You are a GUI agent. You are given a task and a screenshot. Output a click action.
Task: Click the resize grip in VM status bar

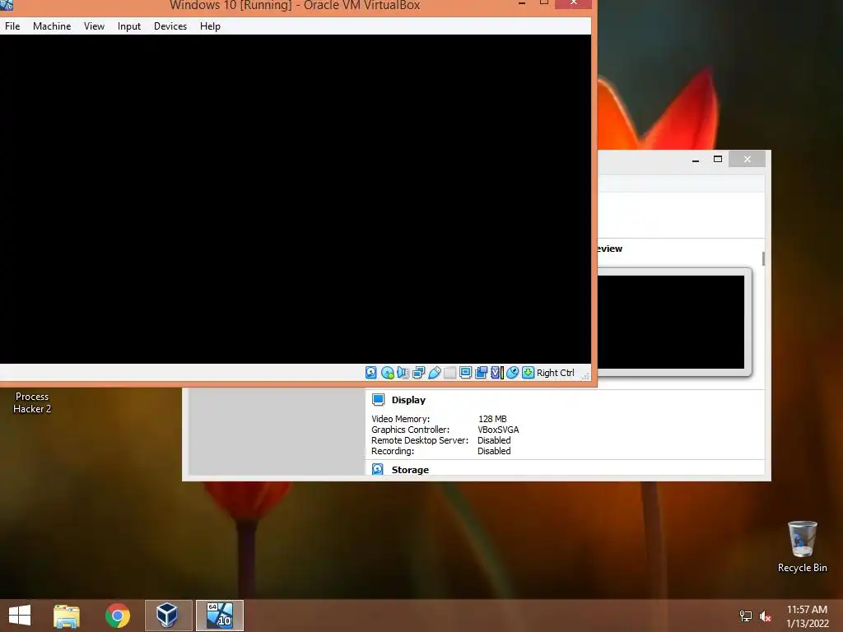pyautogui.click(x=585, y=375)
